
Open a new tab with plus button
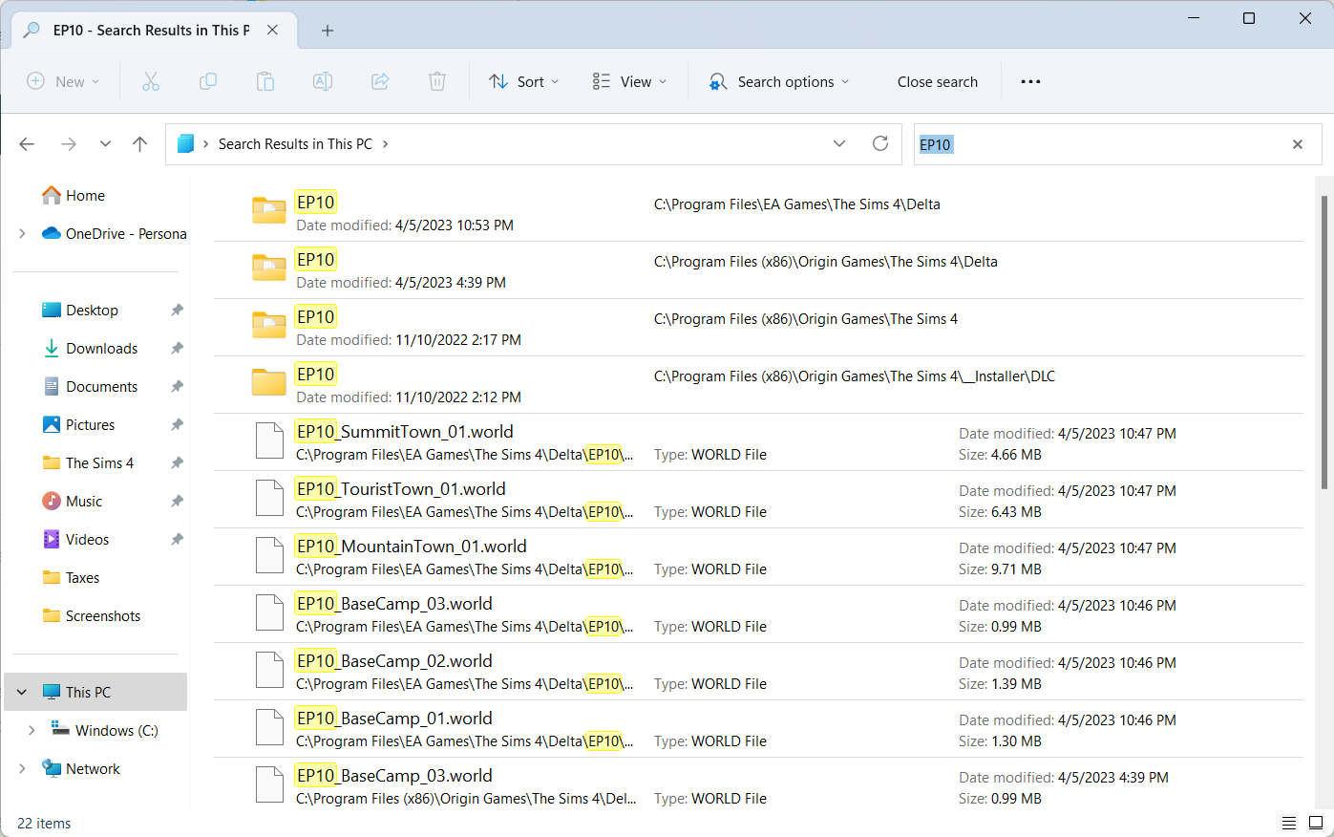[328, 31]
